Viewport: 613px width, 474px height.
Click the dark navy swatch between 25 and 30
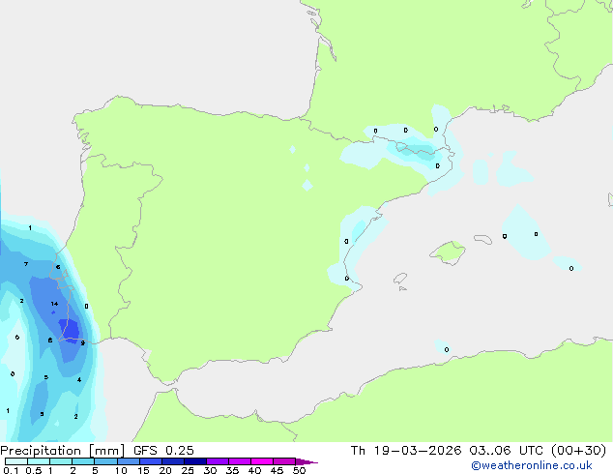[x=195, y=461]
